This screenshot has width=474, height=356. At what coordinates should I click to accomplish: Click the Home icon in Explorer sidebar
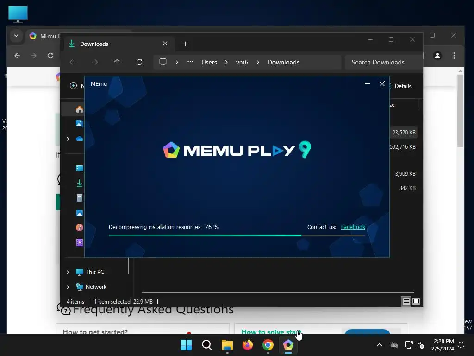pyautogui.click(x=80, y=109)
